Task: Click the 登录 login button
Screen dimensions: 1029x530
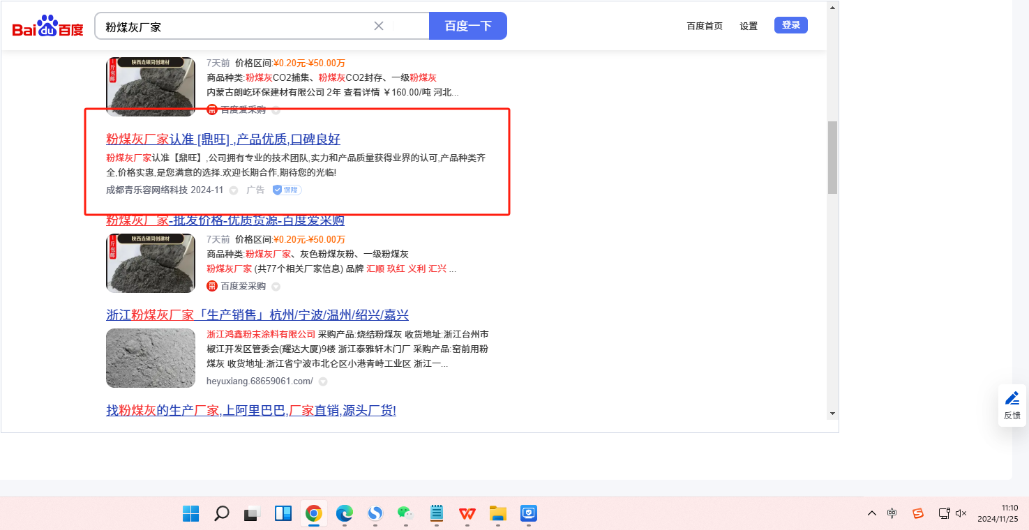Action: 790,25
